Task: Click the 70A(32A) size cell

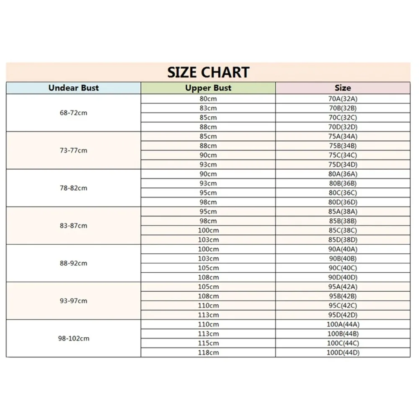Action: (343, 99)
